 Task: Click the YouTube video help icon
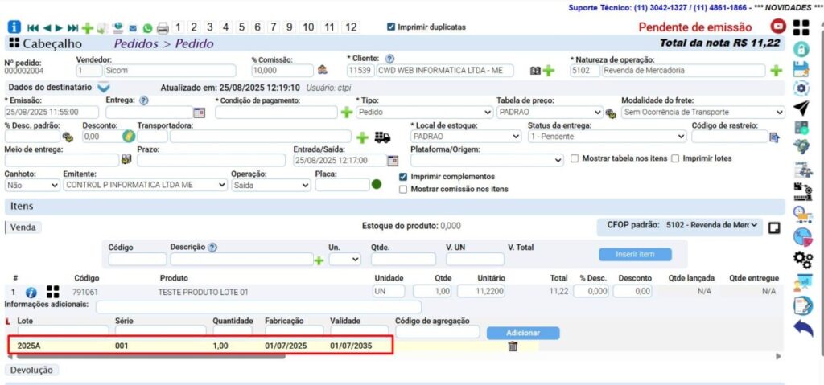pos(778,27)
